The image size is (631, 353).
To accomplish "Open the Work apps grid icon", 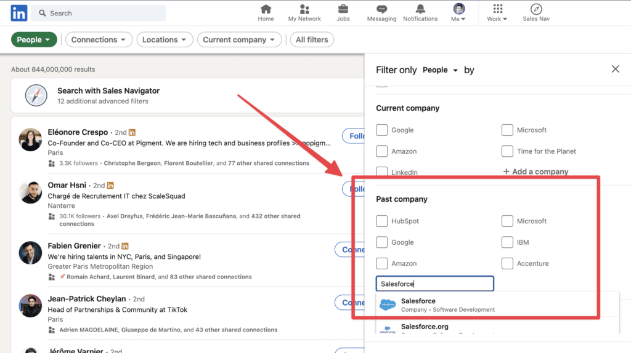I will click(498, 9).
